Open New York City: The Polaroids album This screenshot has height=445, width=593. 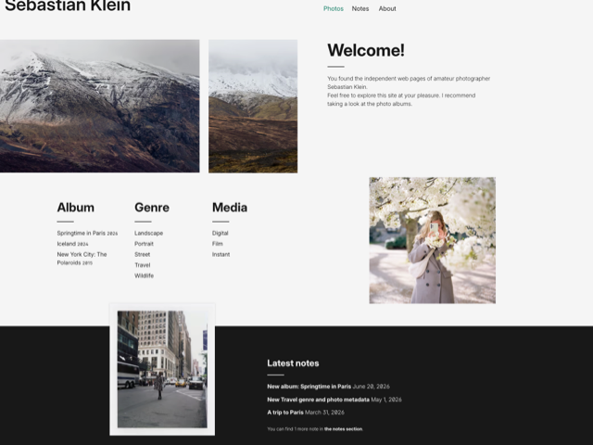pyautogui.click(x=82, y=259)
